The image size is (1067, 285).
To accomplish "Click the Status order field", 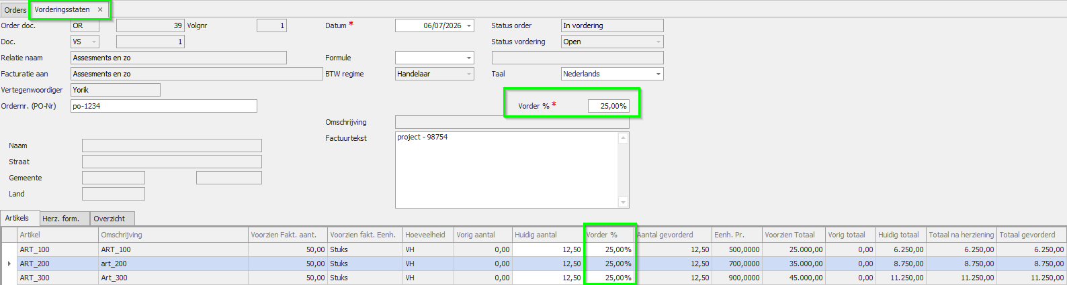I will coord(612,25).
